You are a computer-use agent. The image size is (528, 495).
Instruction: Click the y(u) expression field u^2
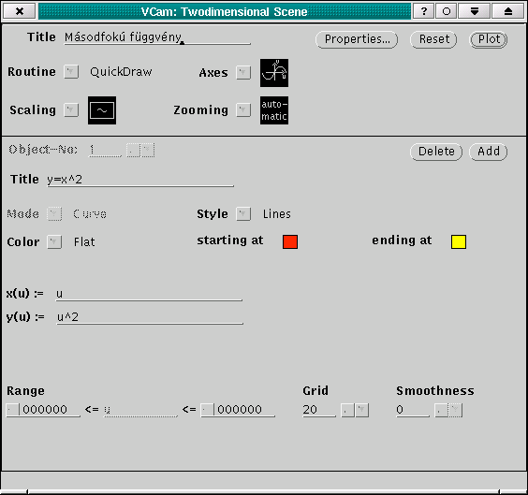[150, 317]
